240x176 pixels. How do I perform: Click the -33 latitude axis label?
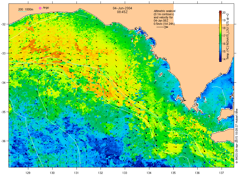click(3, 53)
